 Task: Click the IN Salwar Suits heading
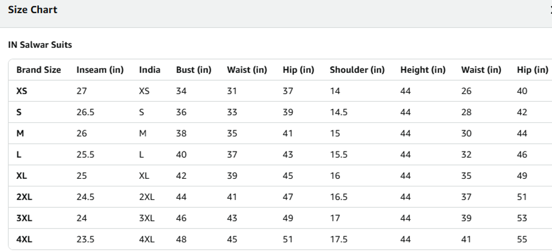(40, 45)
